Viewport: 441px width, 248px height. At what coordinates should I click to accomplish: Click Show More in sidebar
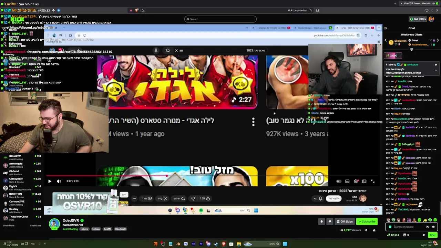coord(9,226)
